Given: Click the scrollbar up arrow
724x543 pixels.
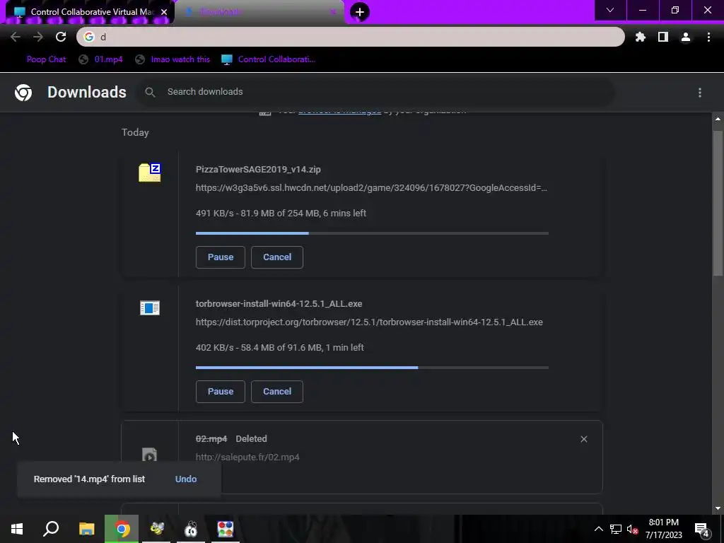Looking at the screenshot, I should 718,119.
